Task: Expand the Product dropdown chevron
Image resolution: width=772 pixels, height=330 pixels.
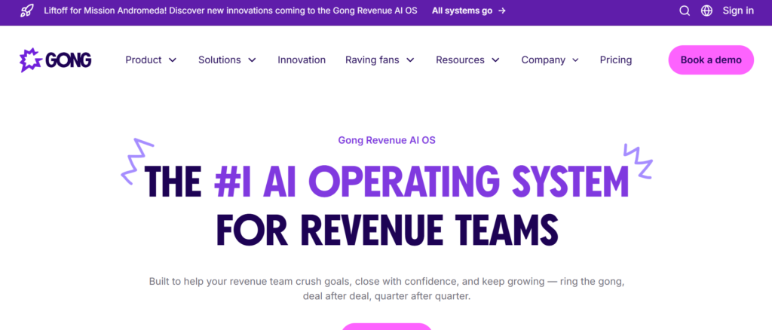Action: click(173, 60)
